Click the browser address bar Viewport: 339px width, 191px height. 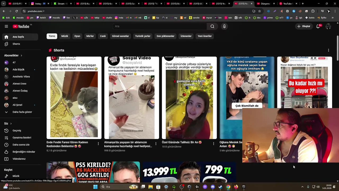tap(138, 11)
